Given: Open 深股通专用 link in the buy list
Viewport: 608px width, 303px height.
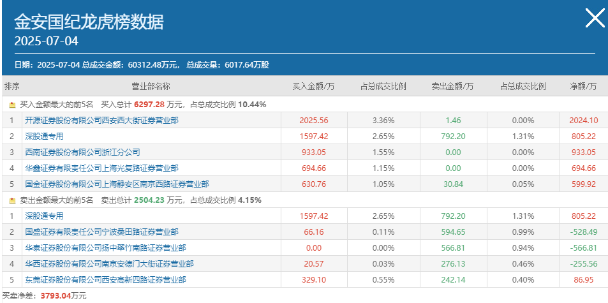Looking at the screenshot, I should [44, 137].
